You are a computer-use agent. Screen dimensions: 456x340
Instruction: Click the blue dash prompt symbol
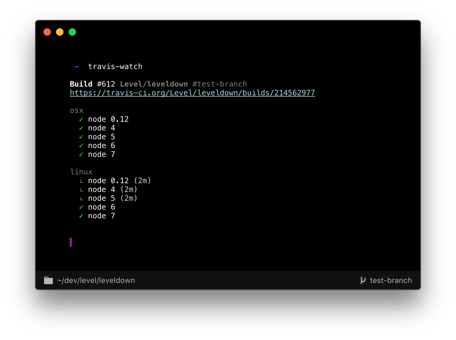click(x=77, y=67)
